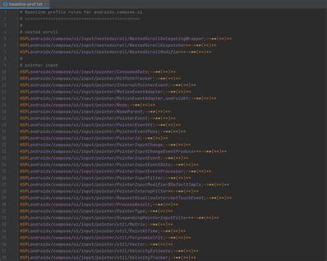Click the util/PolynomialFit rule line
Image resolution: width=327 pixels, height=261 pixels.
coord(106,238)
